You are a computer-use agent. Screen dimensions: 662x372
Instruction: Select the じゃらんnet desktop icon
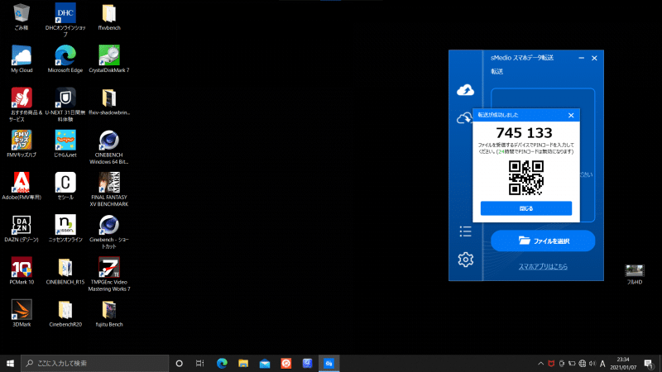tap(65, 144)
